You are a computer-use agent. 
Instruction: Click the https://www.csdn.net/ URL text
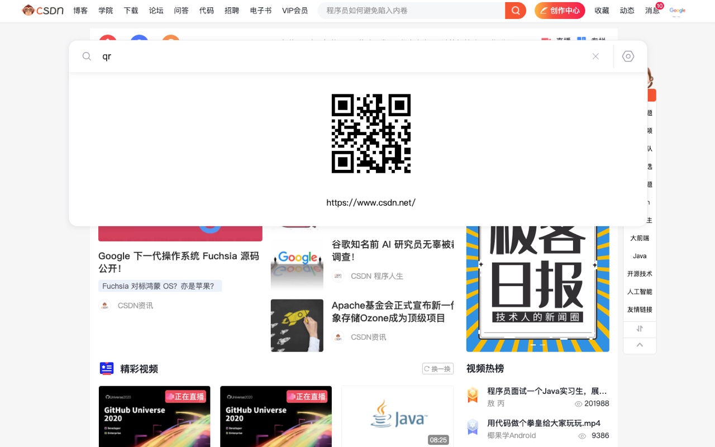371,203
